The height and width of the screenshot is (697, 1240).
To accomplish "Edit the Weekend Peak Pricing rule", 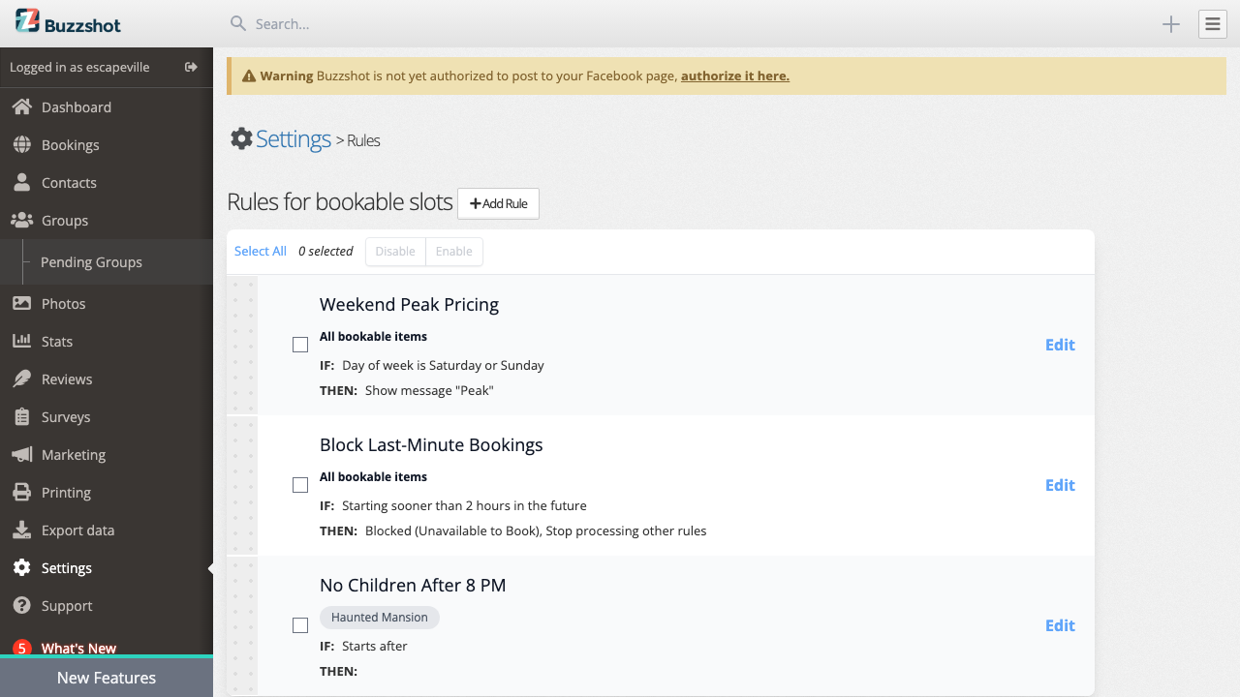I will coord(1059,345).
